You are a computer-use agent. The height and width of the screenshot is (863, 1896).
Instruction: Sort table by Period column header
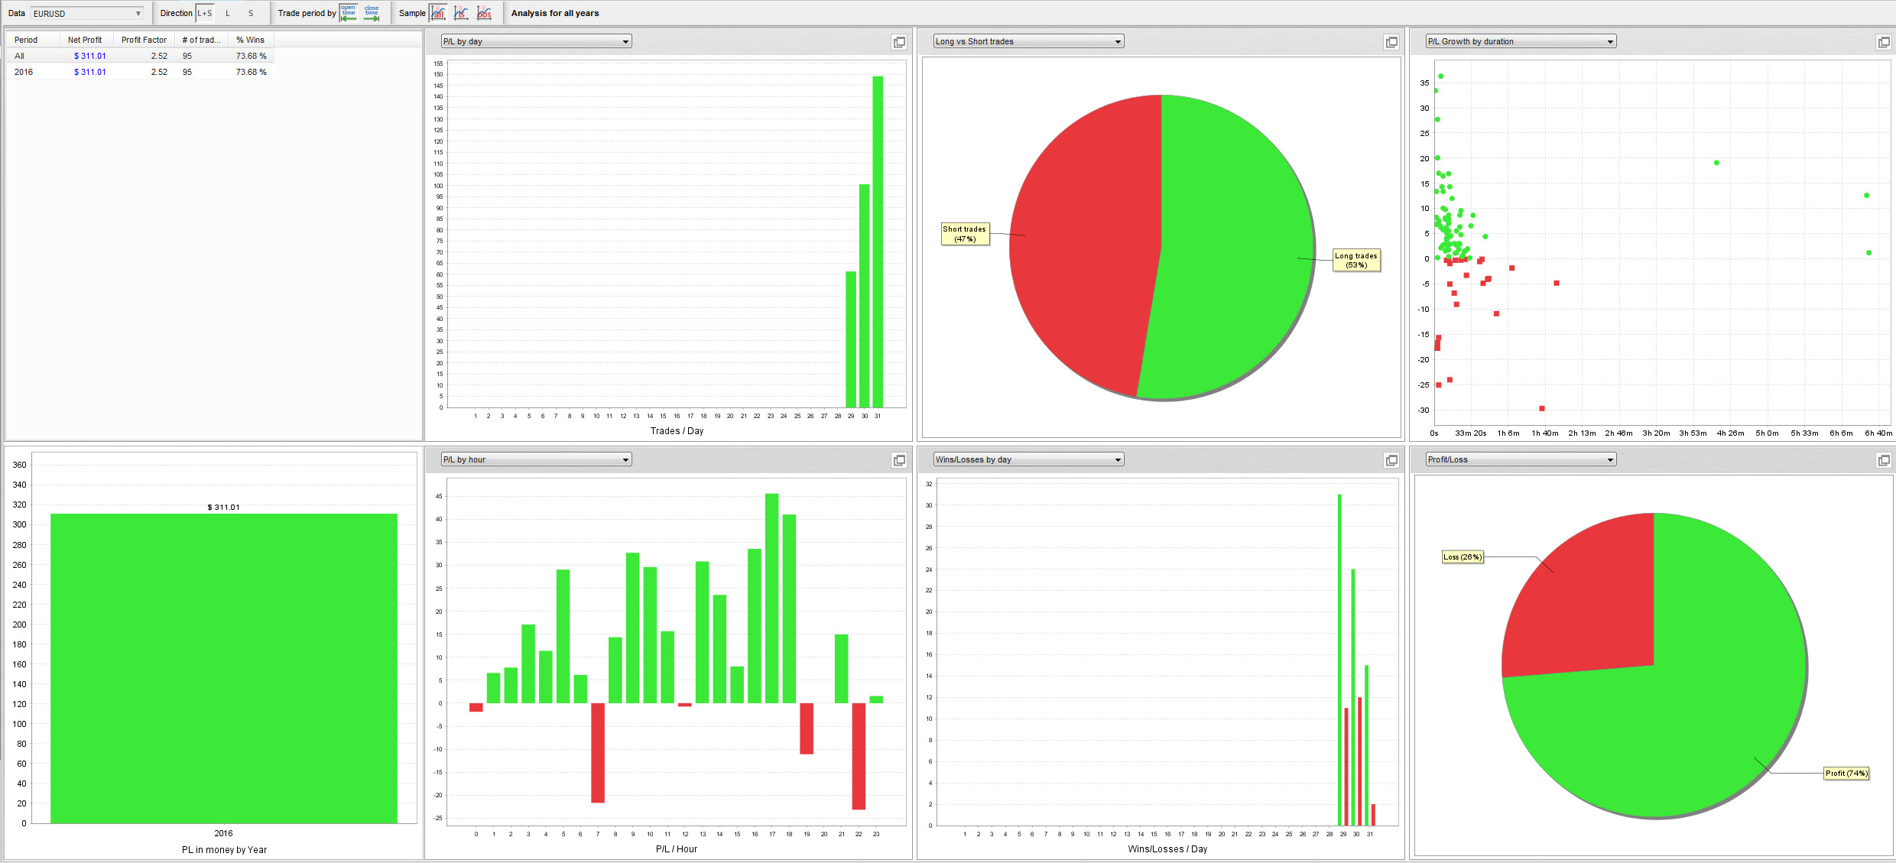pos(34,40)
